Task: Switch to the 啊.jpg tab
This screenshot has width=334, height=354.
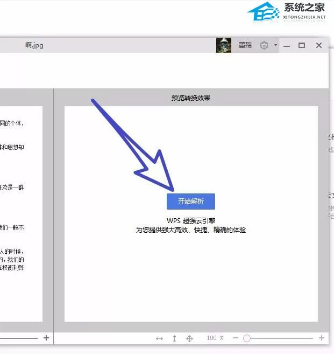Action: [x=34, y=45]
